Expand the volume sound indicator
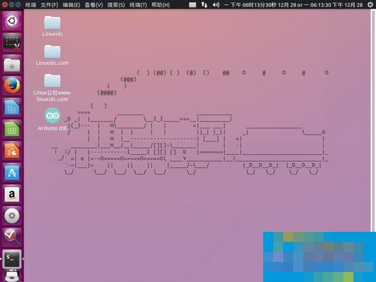 216,4
